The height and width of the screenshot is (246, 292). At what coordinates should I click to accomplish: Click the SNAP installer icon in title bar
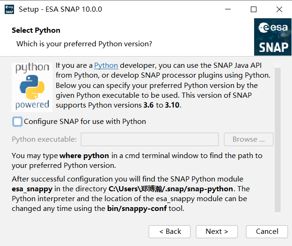(x=9, y=9)
